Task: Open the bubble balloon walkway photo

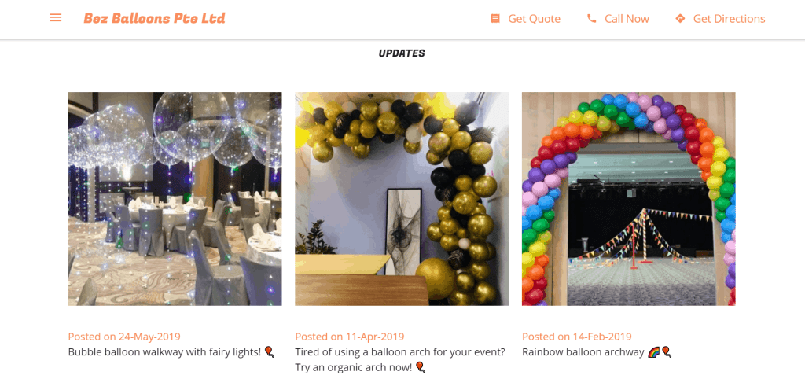Action: point(175,199)
